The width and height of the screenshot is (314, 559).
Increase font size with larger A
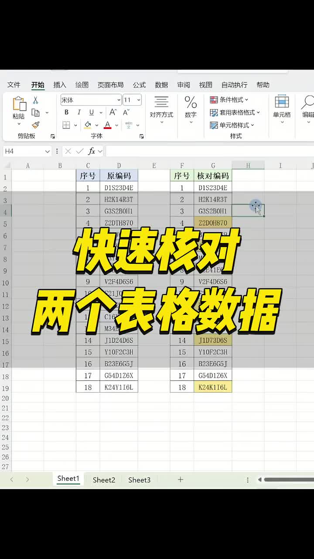pyautogui.click(x=113, y=112)
